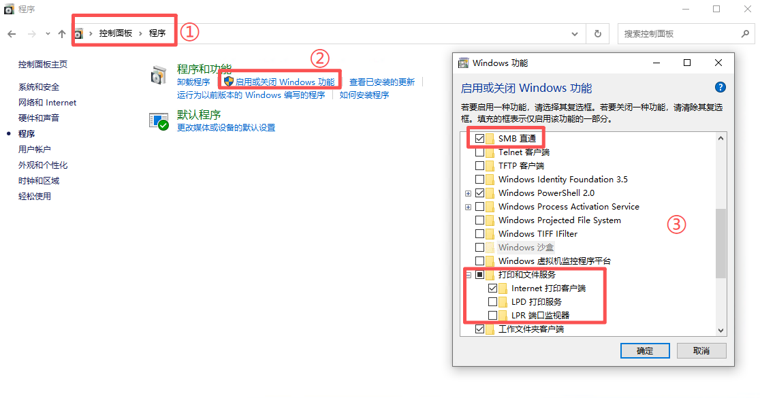This screenshot has height=398, width=760.
Task: Uncheck 工作文件夹客户端 checkbox
Action: tap(480, 329)
